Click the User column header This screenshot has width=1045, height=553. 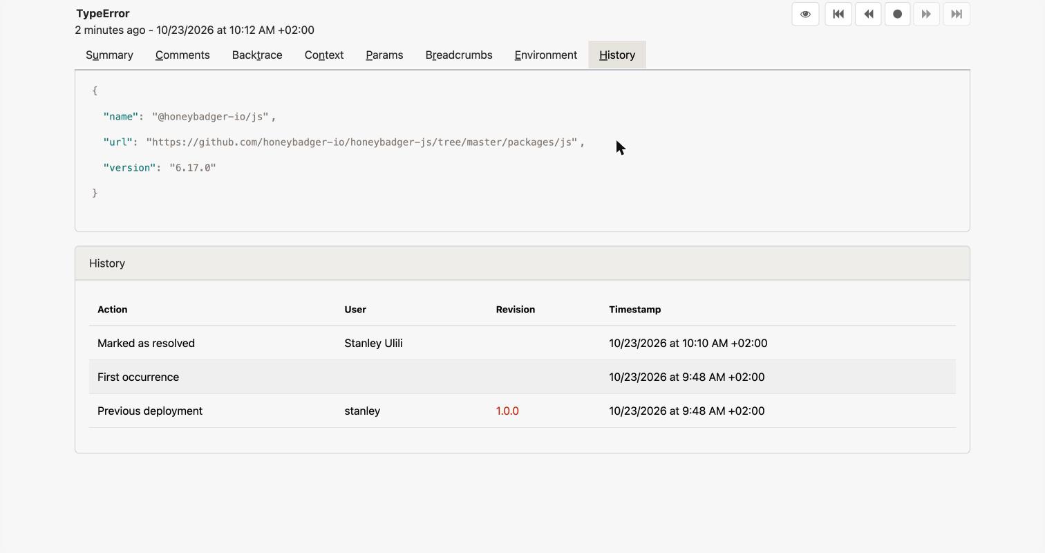pyautogui.click(x=355, y=309)
